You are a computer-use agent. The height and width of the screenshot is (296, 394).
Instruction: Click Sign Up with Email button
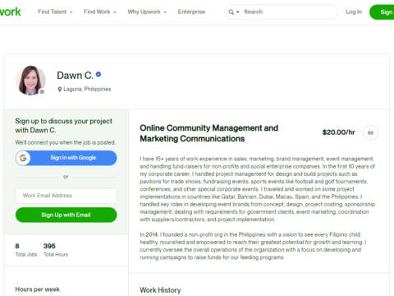coord(66,215)
